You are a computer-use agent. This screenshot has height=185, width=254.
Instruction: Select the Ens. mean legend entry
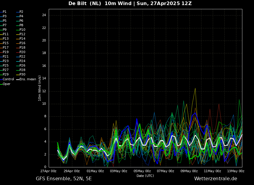(27, 79)
